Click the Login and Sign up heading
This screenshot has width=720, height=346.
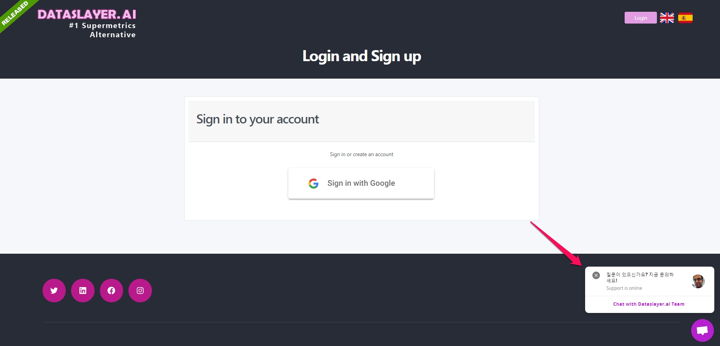[x=361, y=56]
